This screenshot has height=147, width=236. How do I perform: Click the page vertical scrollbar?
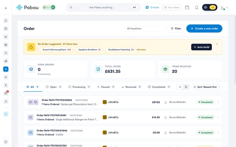pyautogui.click(x=235, y=50)
